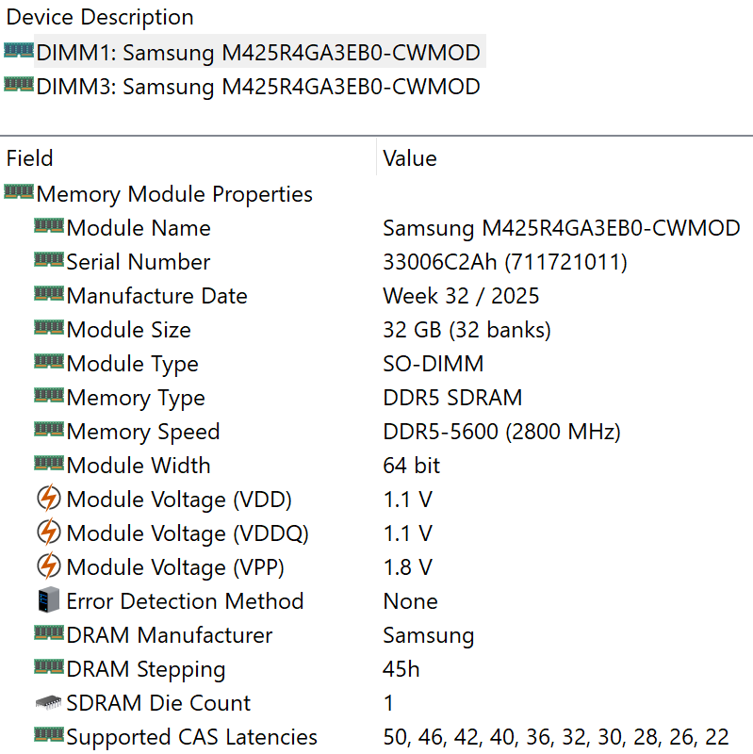Click the DIMM1 memory module icon
The width and height of the screenshot is (753, 754).
[x=19, y=51]
